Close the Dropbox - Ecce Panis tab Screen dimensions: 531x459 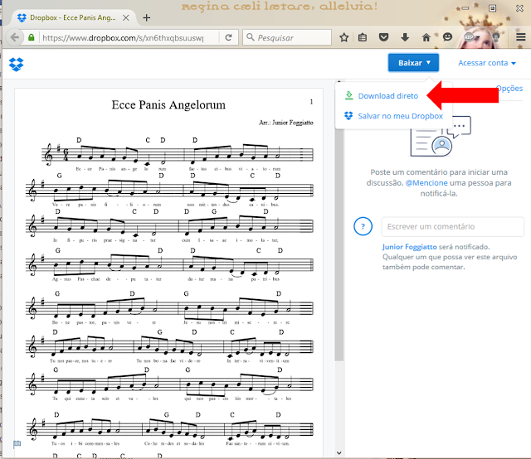tap(125, 17)
